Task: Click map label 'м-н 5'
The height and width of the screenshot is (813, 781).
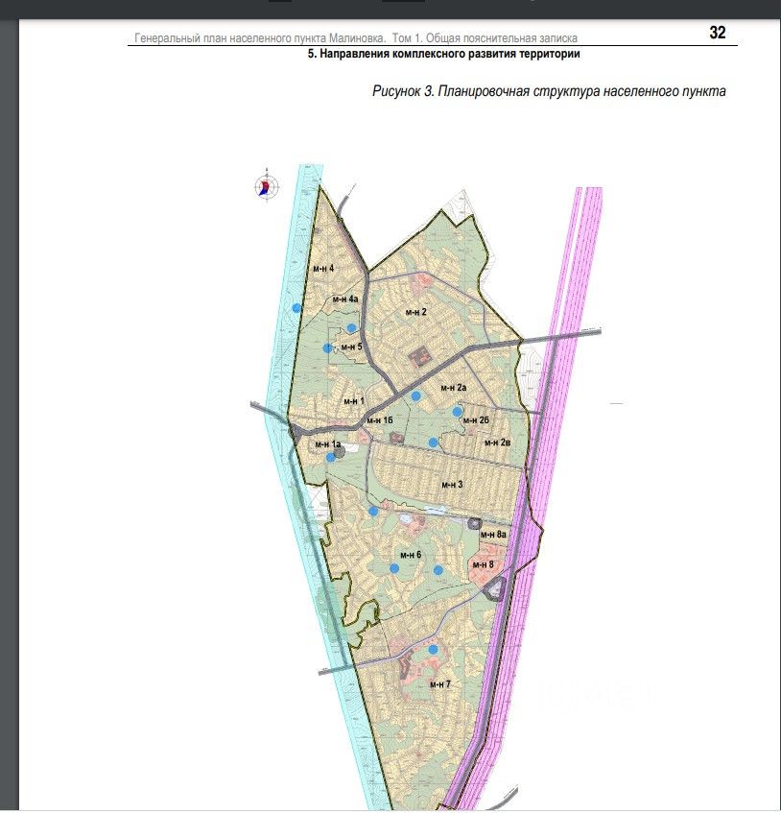Action: tap(351, 347)
